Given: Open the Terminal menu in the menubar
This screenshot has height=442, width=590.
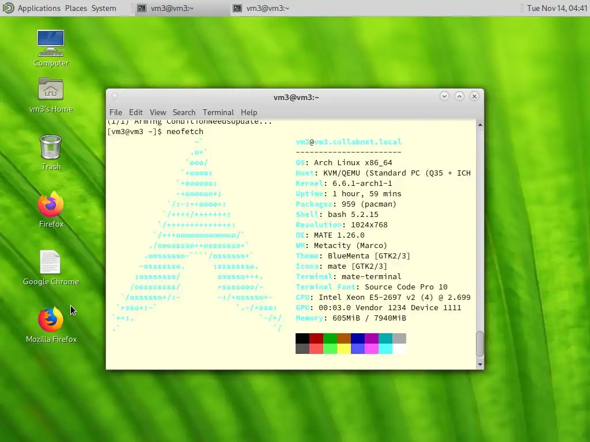Looking at the screenshot, I should click(218, 112).
